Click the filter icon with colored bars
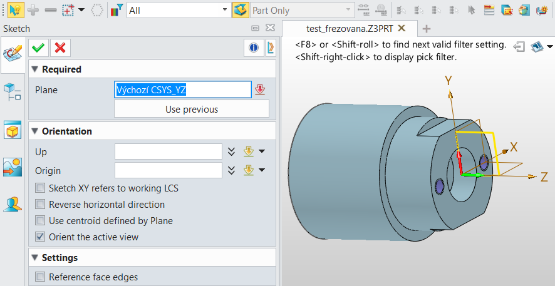555x286 pixels. tap(117, 10)
